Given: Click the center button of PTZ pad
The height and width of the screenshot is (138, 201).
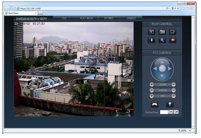Looking at the screenshot, I should (x=162, y=68).
